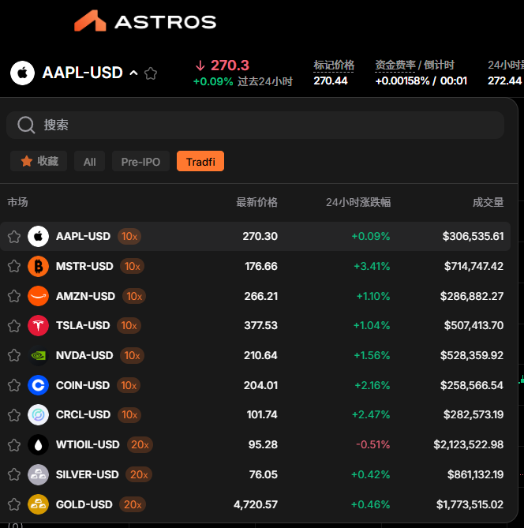Click the oil drop WTIOIL icon

pyautogui.click(x=38, y=445)
